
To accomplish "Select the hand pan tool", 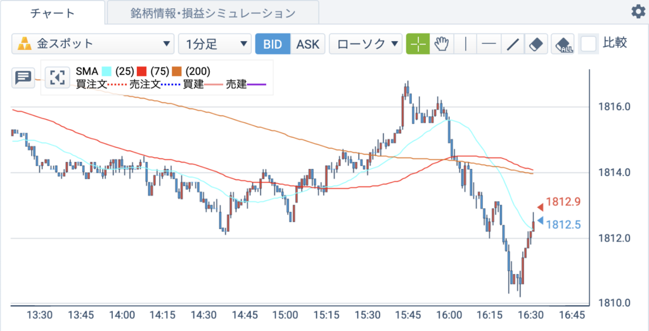I will click(442, 44).
